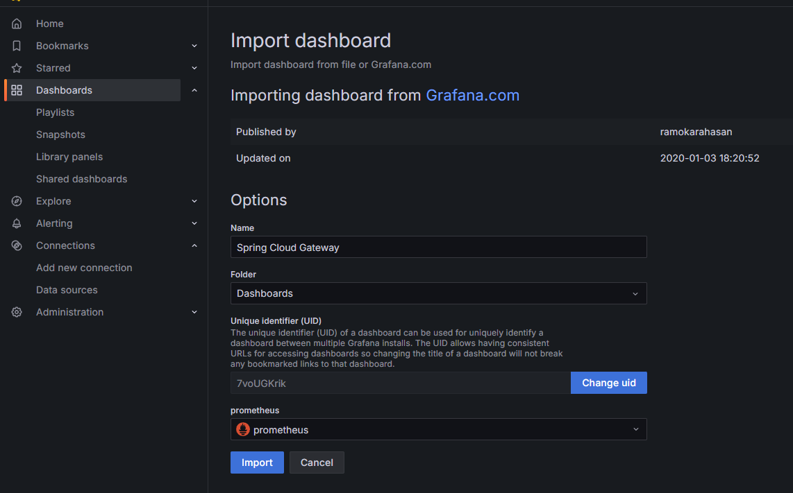Open the Grafana.com link

472,96
